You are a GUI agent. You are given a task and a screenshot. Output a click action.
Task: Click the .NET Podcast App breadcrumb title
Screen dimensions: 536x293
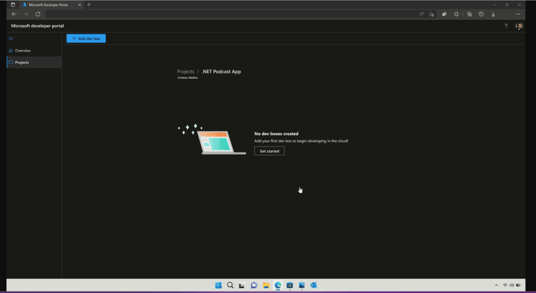pos(221,72)
